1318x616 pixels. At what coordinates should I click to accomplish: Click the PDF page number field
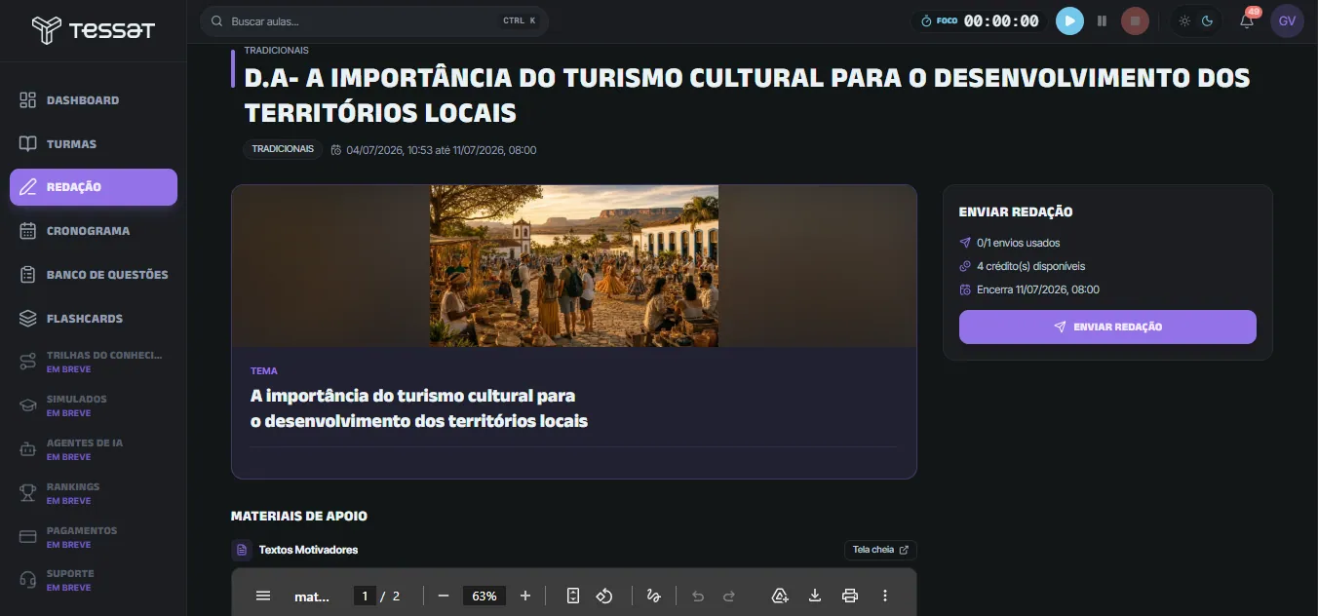[x=365, y=596]
